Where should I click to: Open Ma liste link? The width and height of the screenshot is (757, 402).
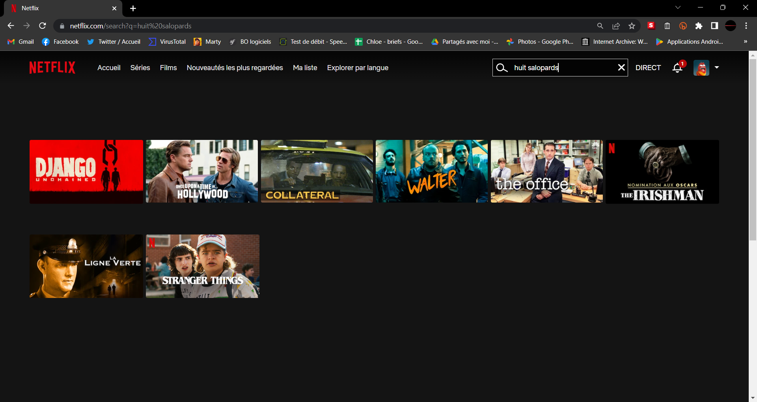click(x=305, y=68)
